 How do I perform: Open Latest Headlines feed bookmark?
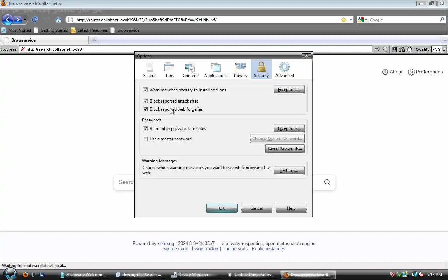[x=89, y=30]
